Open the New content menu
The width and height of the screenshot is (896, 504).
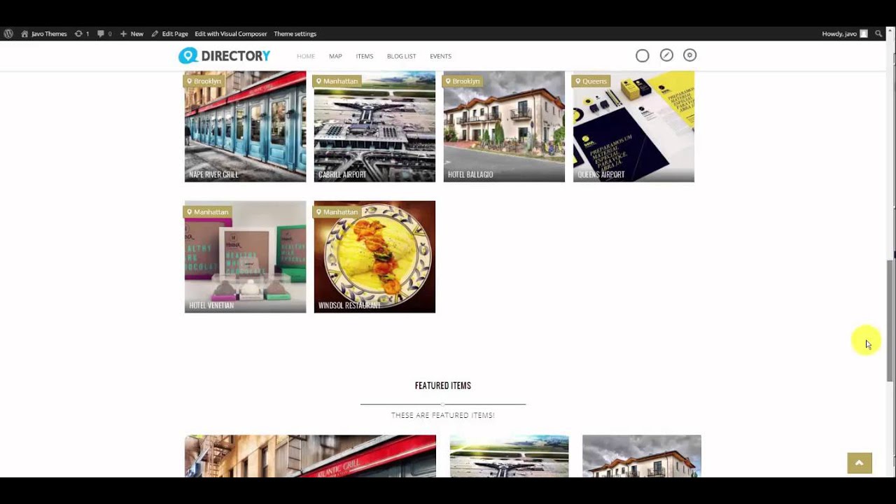click(132, 34)
